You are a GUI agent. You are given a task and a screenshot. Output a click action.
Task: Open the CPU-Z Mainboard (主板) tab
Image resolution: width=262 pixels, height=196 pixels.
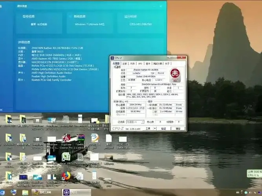(x=125, y=64)
